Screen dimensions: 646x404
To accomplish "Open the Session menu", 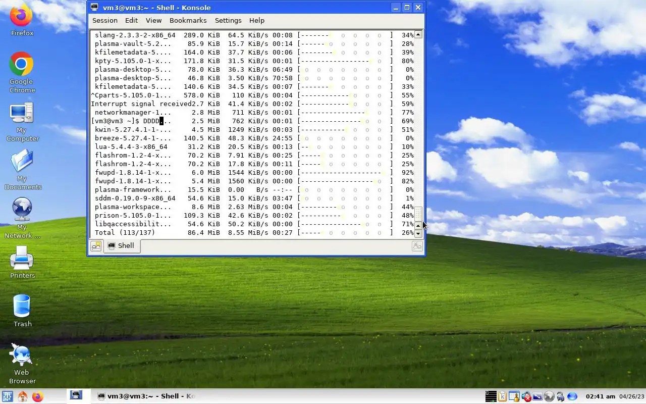I will 105,20.
